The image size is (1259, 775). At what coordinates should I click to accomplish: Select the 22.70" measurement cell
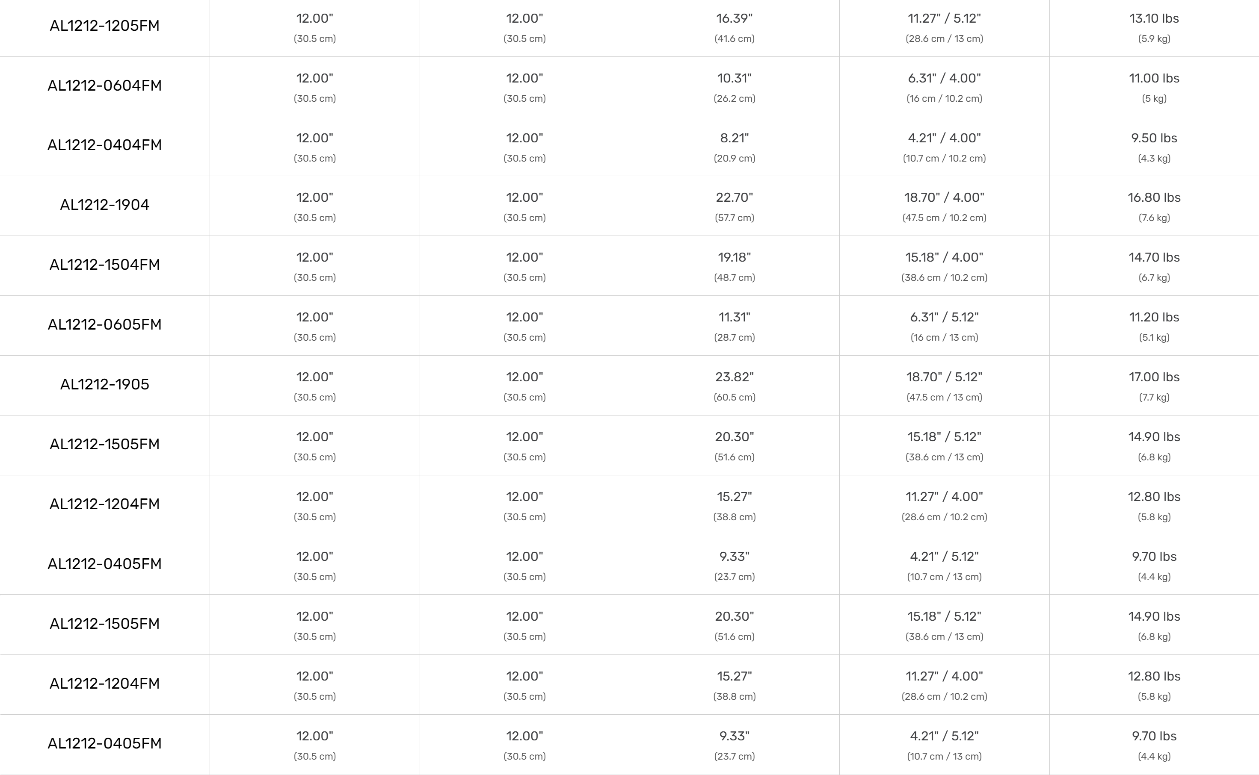(734, 197)
